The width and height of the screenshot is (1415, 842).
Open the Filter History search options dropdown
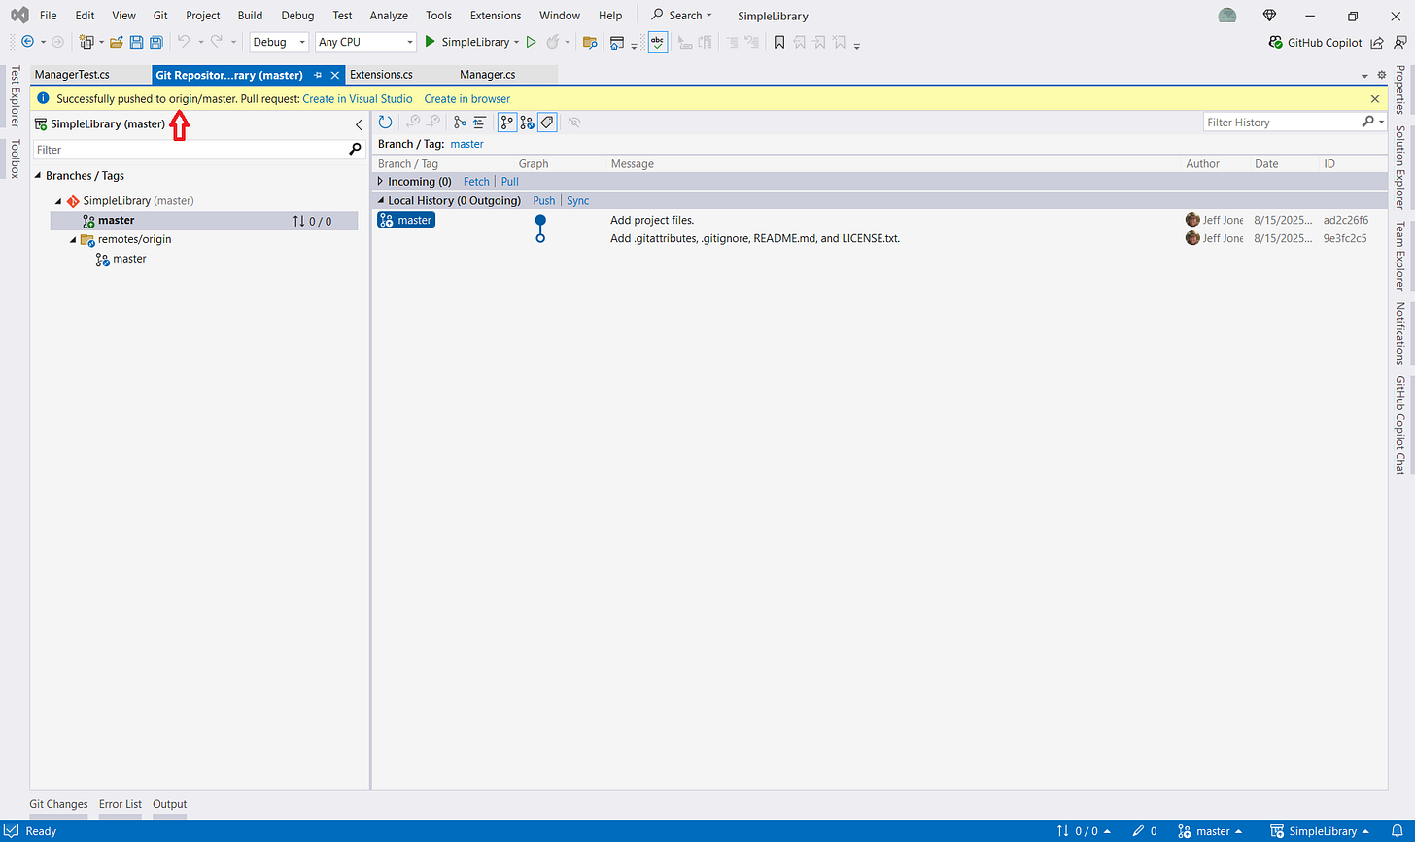(1381, 122)
